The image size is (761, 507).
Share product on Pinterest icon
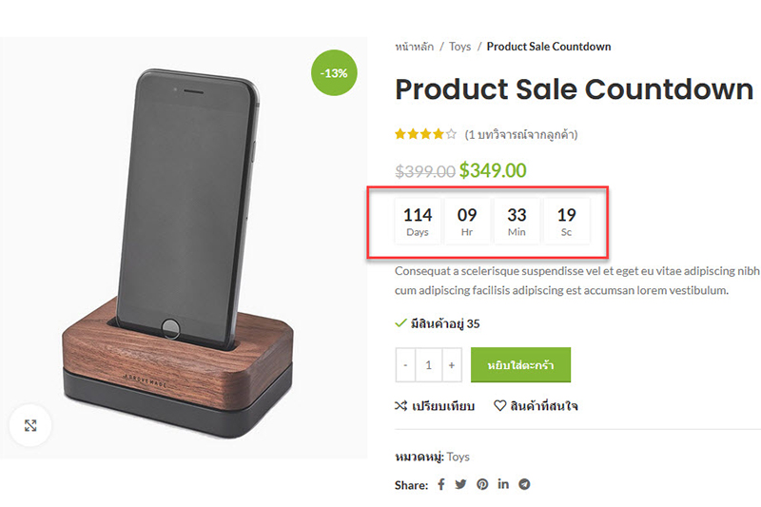click(482, 485)
